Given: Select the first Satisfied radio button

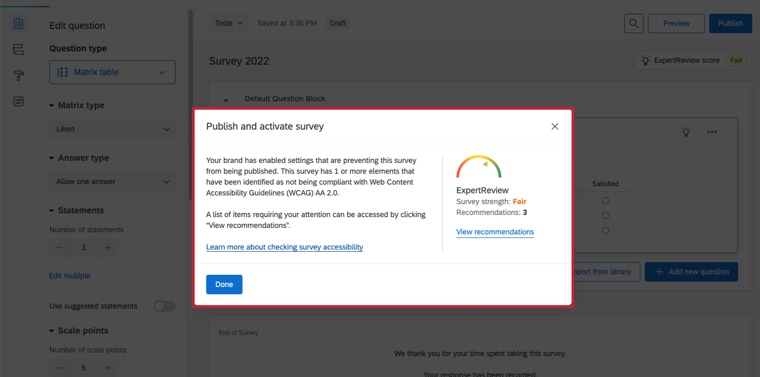Looking at the screenshot, I should [x=605, y=201].
